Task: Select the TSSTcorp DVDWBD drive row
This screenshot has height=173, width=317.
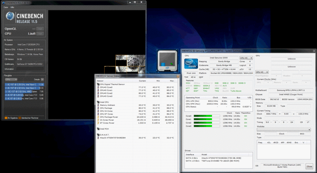Action: (218, 161)
